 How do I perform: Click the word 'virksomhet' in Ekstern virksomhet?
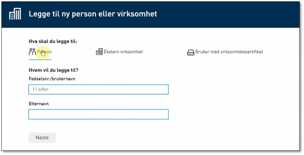(x=131, y=52)
